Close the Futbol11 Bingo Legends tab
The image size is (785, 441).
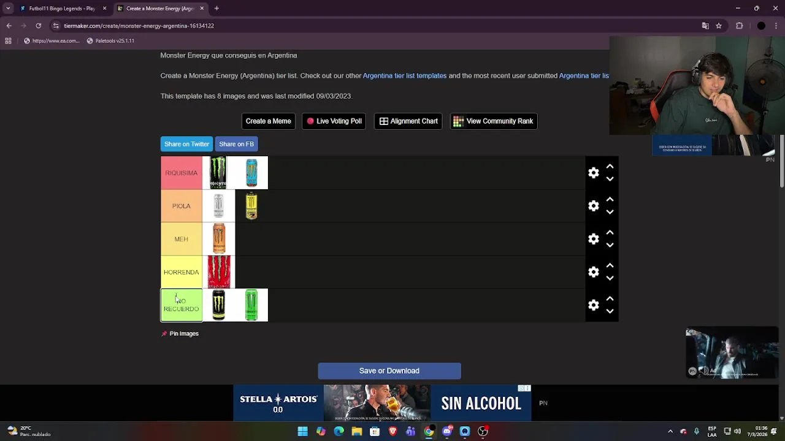pos(104,9)
